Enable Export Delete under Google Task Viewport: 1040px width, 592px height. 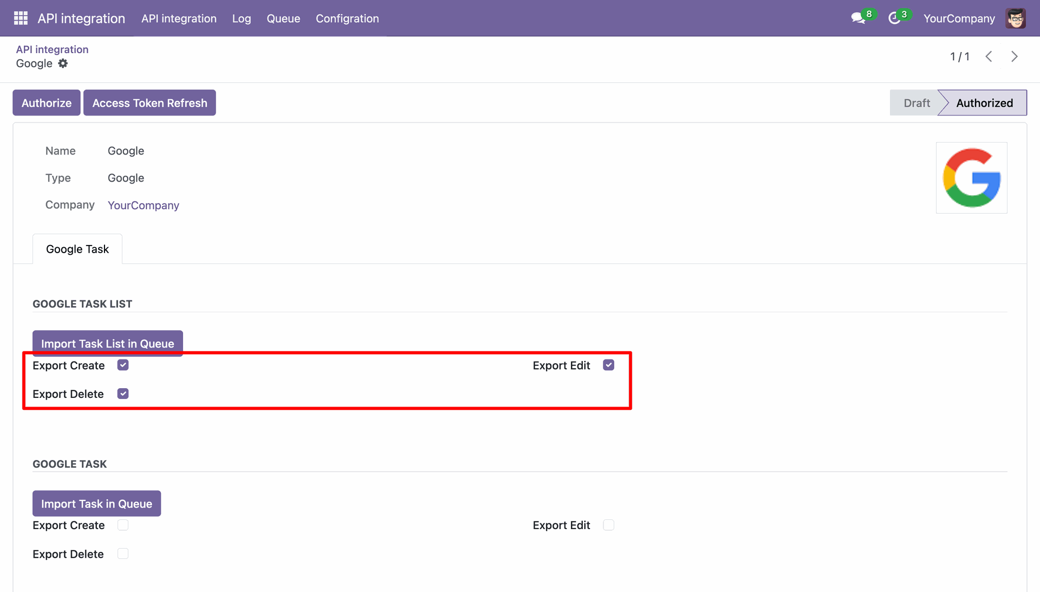click(123, 554)
